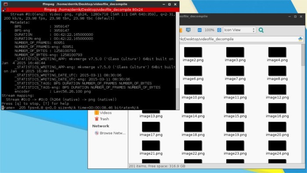Open Videos in the sidebar
This screenshot has height=173, width=307.
pos(103,113)
